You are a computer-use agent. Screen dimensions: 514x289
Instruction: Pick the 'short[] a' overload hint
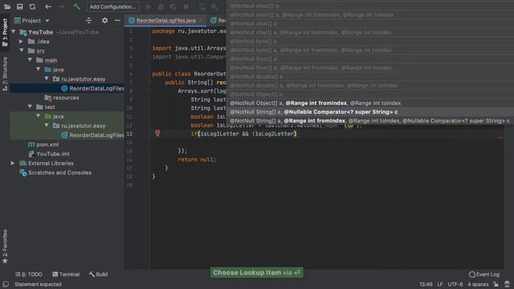[370, 6]
